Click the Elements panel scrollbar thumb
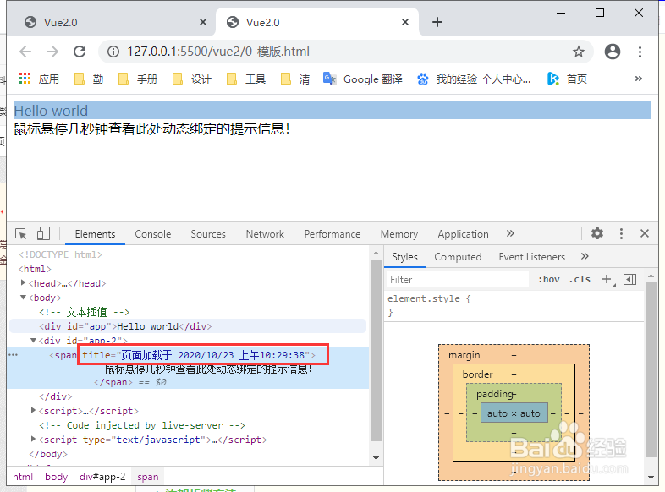Image resolution: width=665 pixels, height=492 pixels. coord(376,350)
